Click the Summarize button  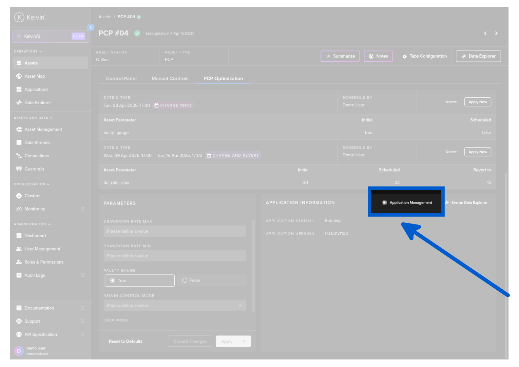point(340,56)
